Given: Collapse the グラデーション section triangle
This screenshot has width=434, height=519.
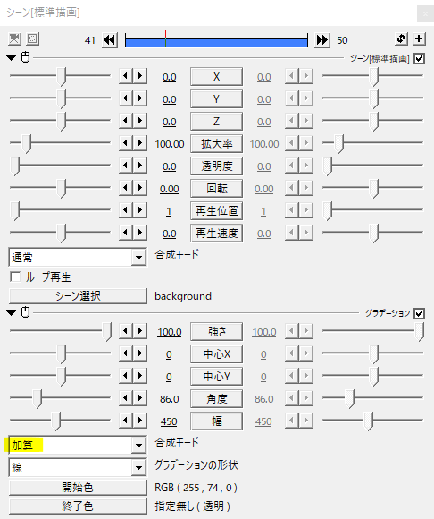Looking at the screenshot, I should (12, 312).
